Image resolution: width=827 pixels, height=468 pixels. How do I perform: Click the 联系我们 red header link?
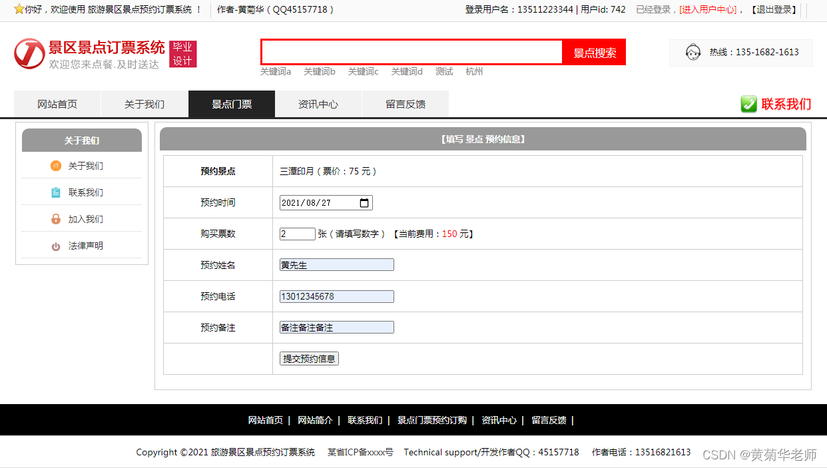point(786,104)
